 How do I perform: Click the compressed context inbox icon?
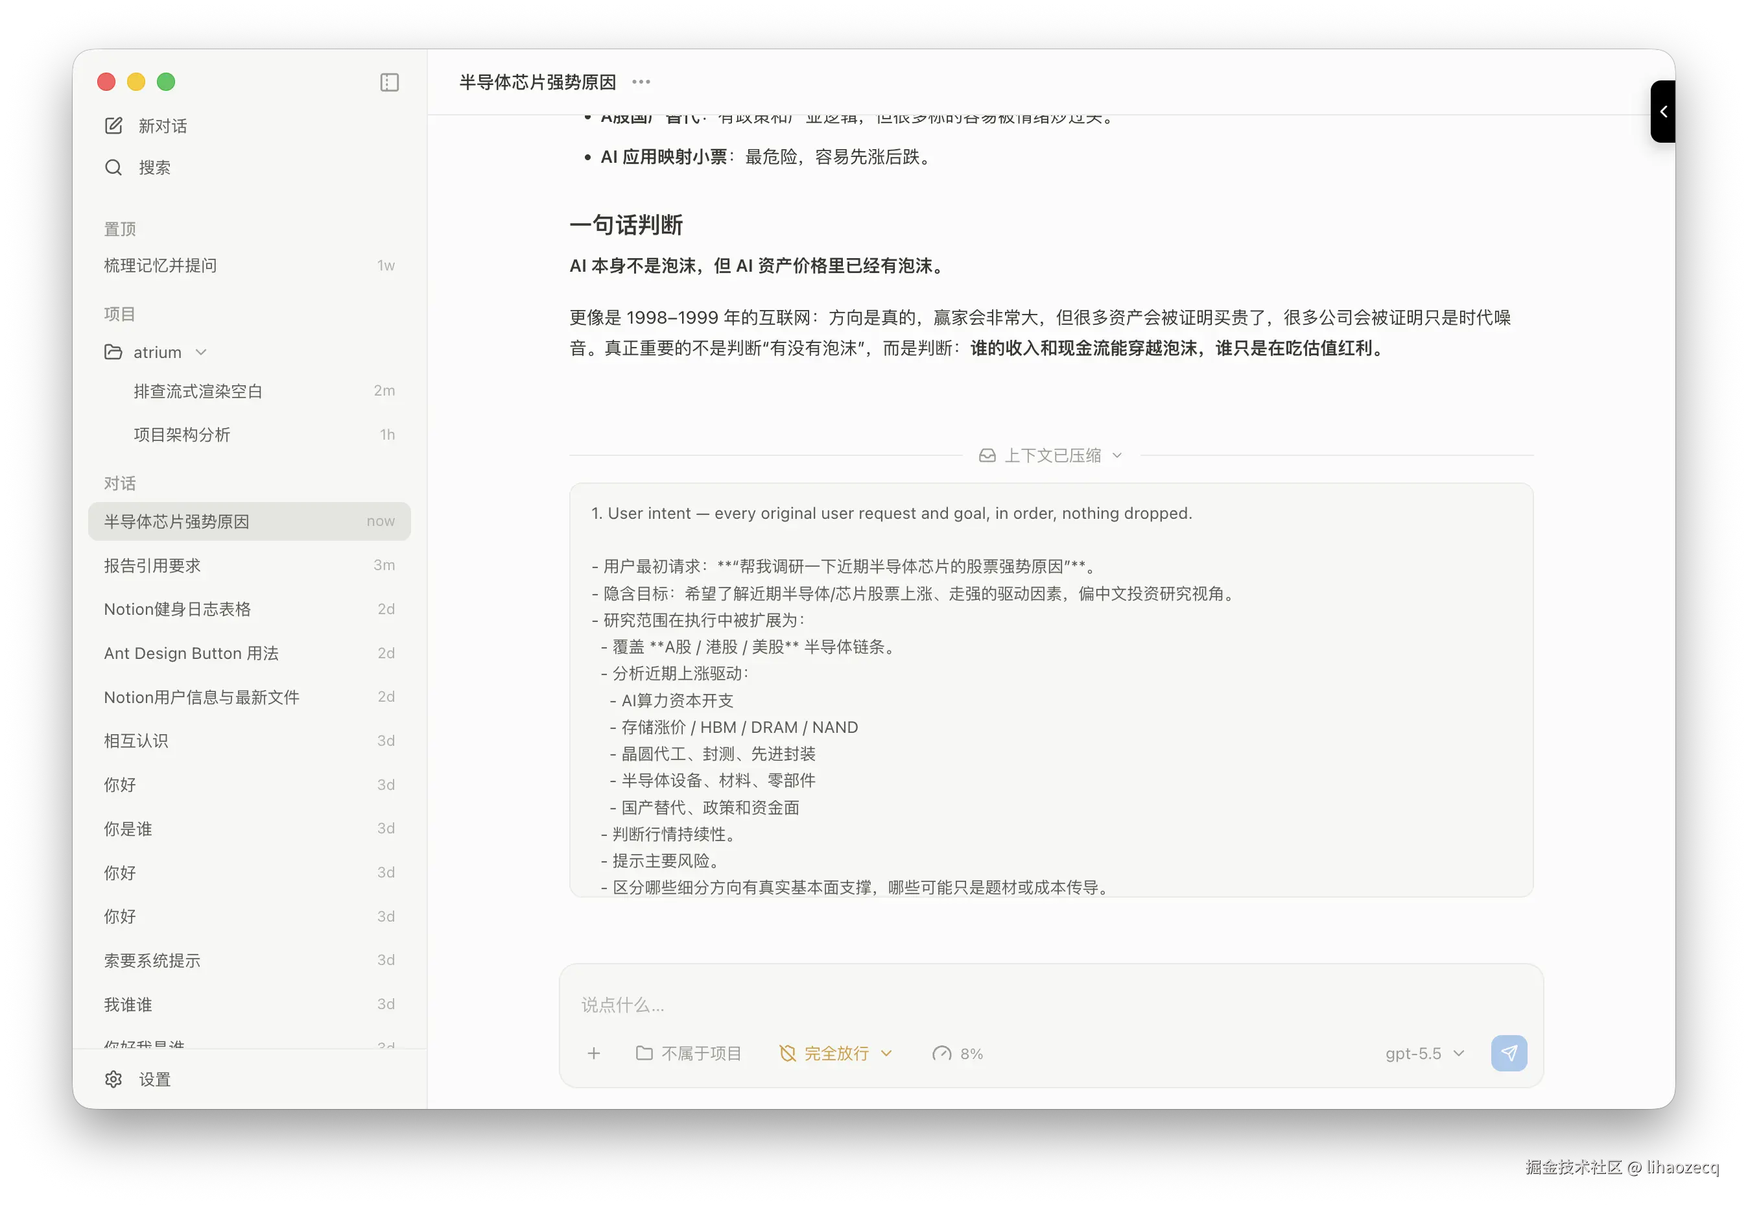click(986, 455)
